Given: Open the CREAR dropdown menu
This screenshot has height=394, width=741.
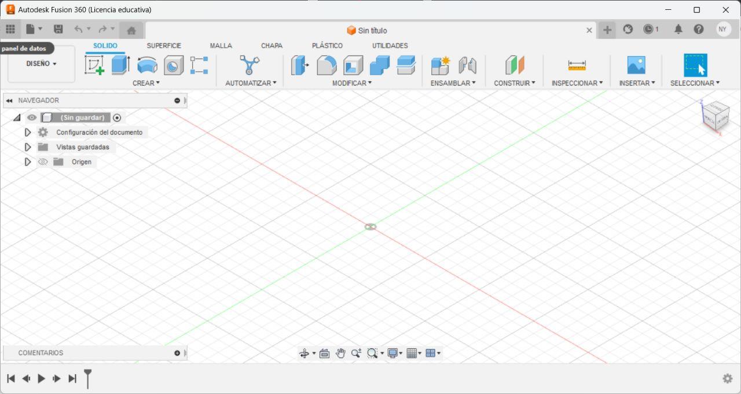Looking at the screenshot, I should tap(146, 83).
